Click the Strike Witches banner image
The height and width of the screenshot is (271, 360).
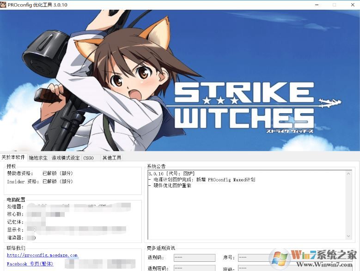pos(180,80)
